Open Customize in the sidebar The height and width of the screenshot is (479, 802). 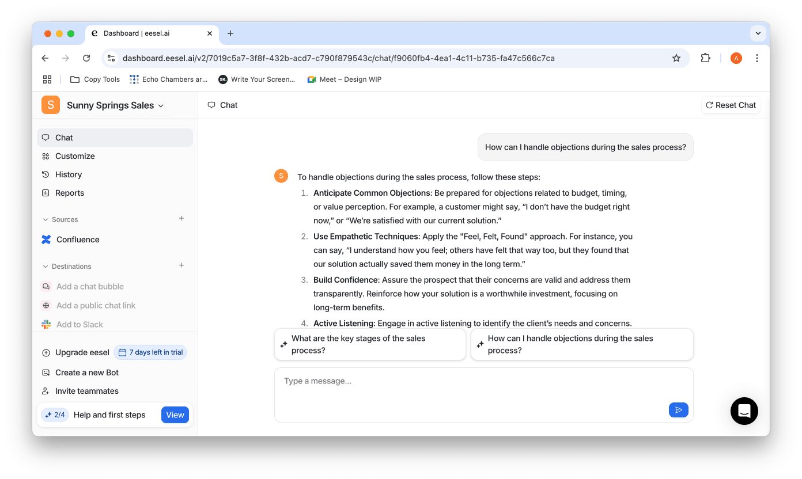point(115,156)
